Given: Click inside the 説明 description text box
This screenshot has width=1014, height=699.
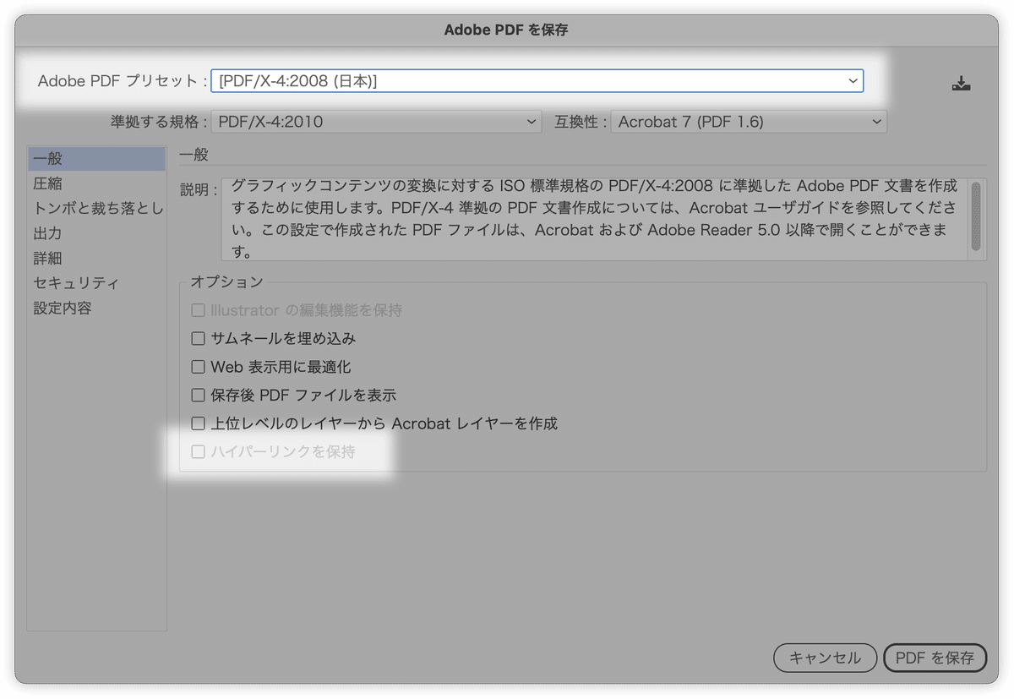Looking at the screenshot, I should coord(596,219).
